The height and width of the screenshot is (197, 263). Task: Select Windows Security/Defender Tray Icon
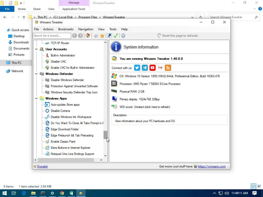point(74,92)
